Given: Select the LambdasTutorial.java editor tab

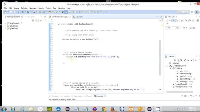Looking at the screenshot, I should point(60,17).
